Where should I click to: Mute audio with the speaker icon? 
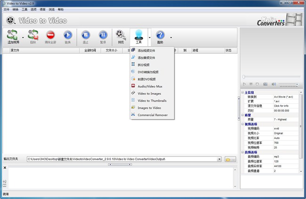(274, 84)
